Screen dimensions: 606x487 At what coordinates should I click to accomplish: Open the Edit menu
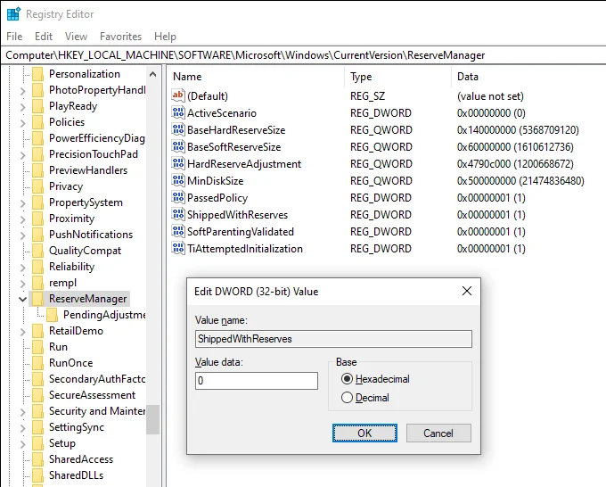(44, 37)
